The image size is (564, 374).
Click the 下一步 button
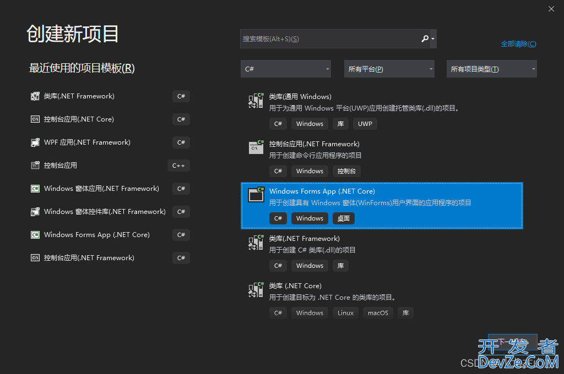coord(512,343)
